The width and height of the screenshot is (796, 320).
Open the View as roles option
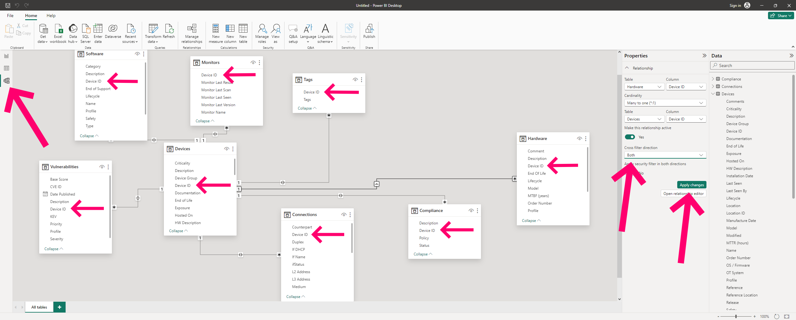click(275, 34)
